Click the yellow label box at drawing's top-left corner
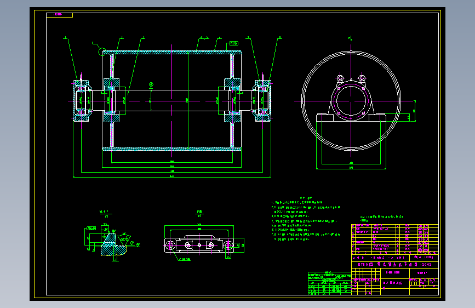Image resolution: width=475 pixels, height=308 pixels. coord(59,15)
